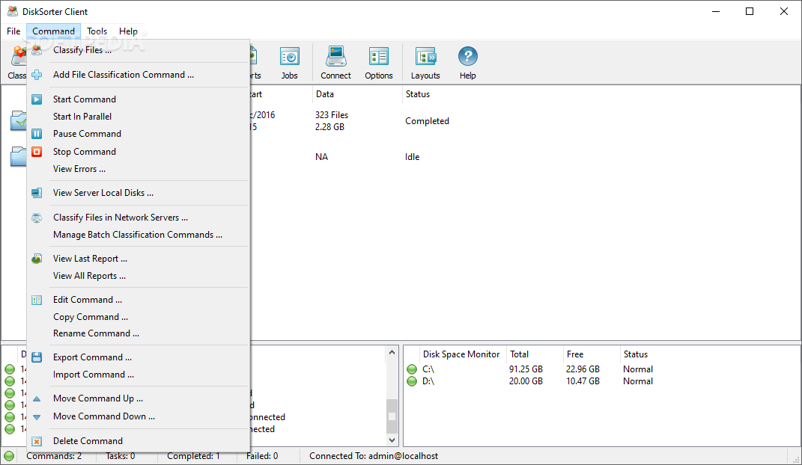Maximize the DiskSorter Client window
Screen dimensions: 802x465
click(750, 11)
